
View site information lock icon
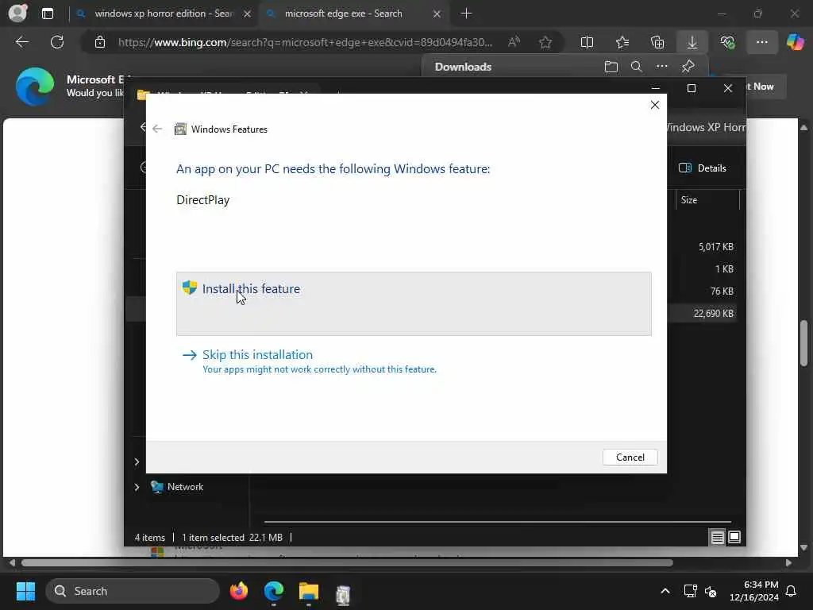pyautogui.click(x=100, y=42)
